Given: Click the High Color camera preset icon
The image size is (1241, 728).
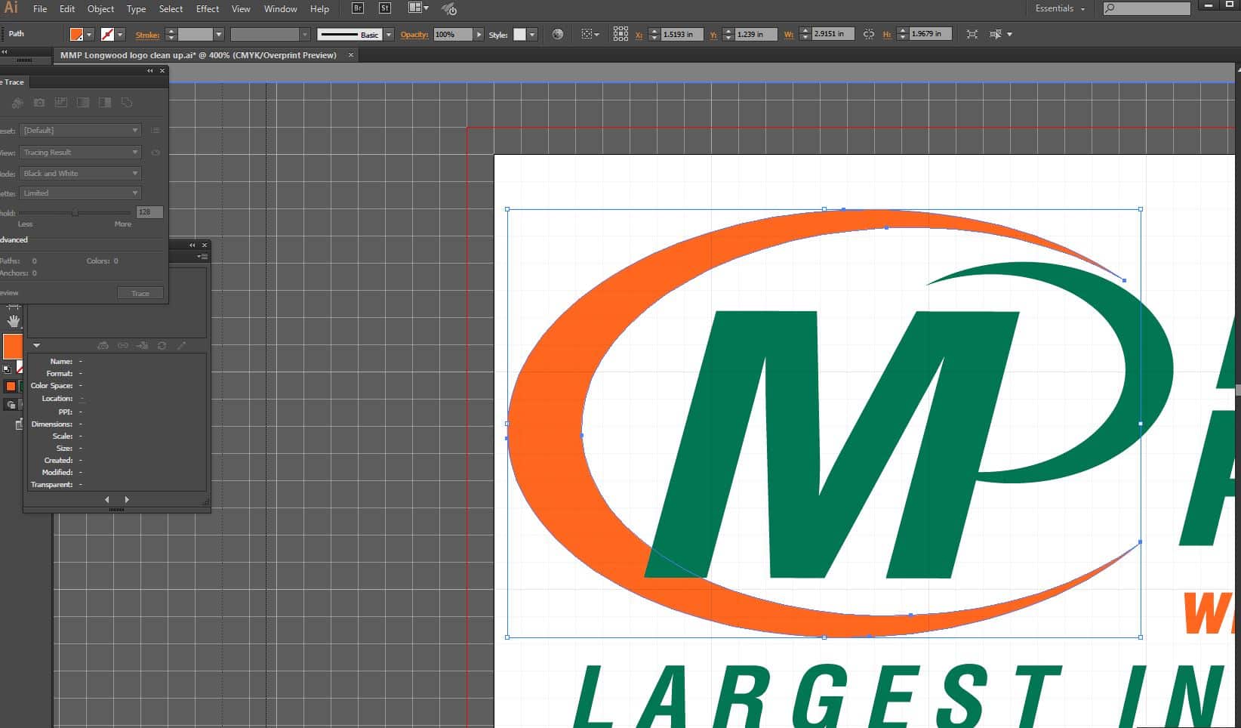Looking at the screenshot, I should click(x=39, y=103).
